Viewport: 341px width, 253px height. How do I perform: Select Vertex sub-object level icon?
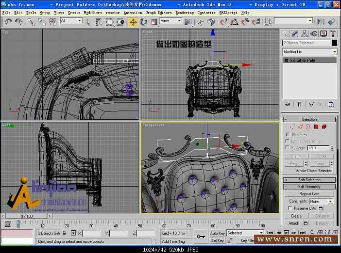(292, 126)
